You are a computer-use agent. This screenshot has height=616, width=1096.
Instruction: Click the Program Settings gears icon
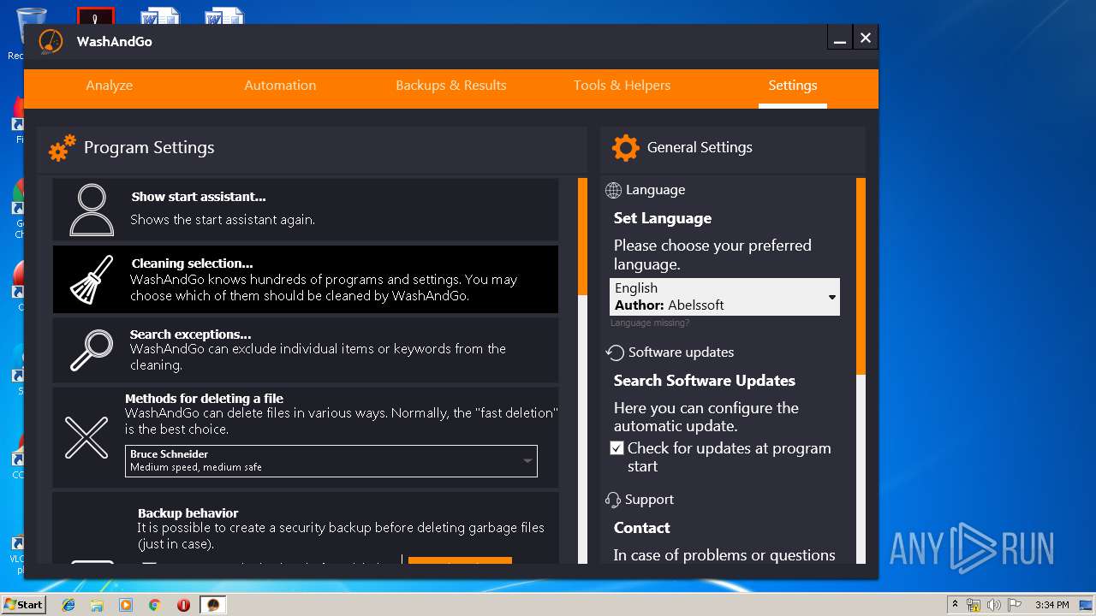pyautogui.click(x=62, y=148)
